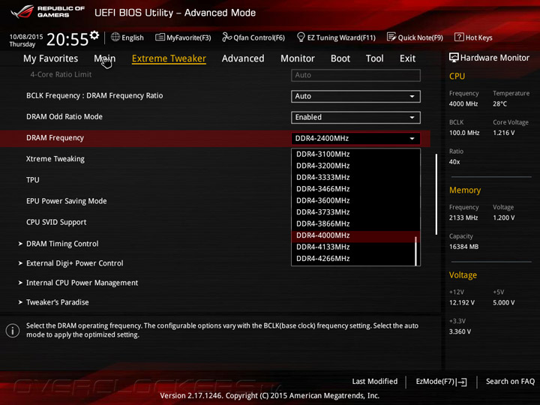Image resolution: width=540 pixels, height=405 pixels.
Task: Open Hot Keys question icon
Action: point(459,37)
